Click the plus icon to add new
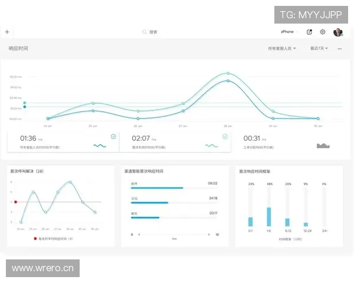 tap(7, 32)
